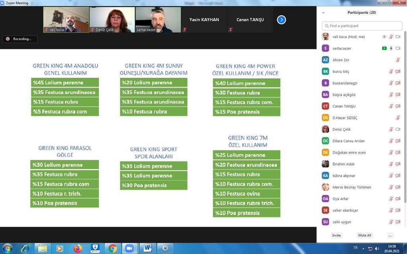Click the clock showing 14:58
The image size is (407, 254).
392,246
